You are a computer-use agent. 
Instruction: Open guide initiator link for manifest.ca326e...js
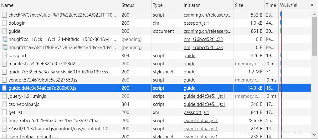189,64
